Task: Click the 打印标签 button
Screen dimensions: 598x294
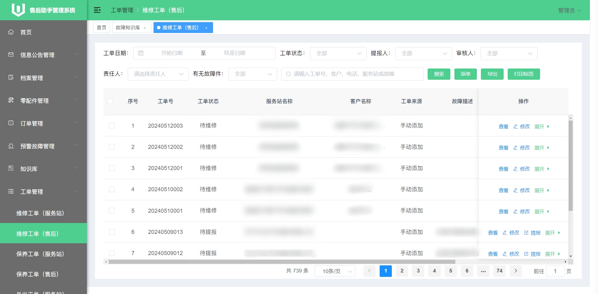Action: (x=524, y=74)
